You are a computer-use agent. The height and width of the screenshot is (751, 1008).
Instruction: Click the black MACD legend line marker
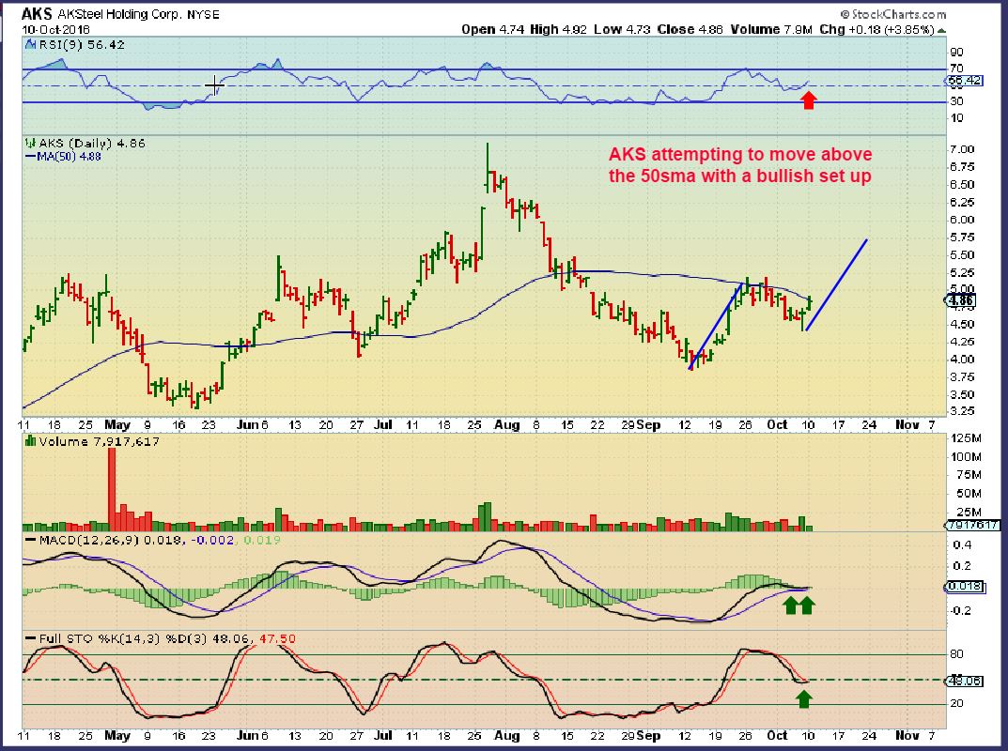point(30,541)
